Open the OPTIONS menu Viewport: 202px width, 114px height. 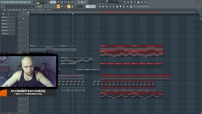[21, 2]
